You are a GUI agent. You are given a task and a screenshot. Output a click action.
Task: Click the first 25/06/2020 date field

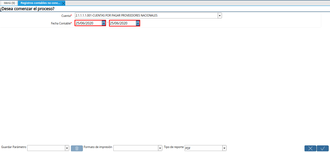pyautogui.click(x=88, y=23)
